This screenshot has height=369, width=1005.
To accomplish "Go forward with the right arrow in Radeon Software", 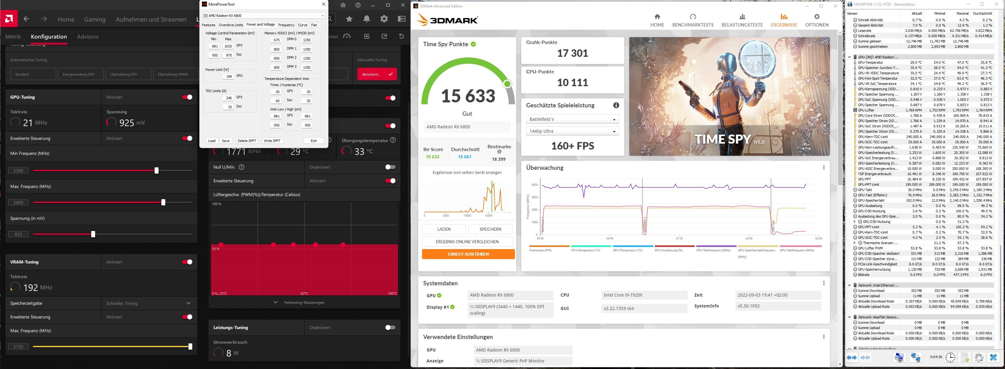I will click(x=44, y=19).
